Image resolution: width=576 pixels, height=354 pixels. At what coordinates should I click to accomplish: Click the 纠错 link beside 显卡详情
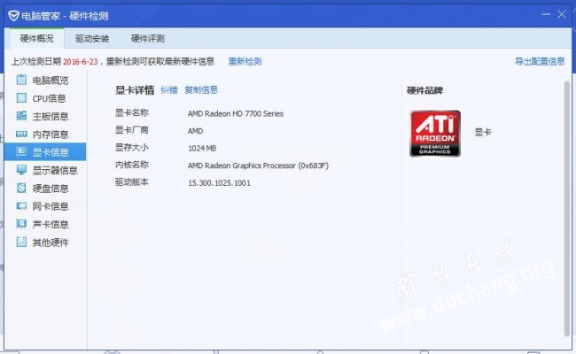pos(169,90)
